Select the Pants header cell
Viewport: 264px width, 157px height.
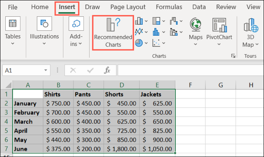coord(89,94)
